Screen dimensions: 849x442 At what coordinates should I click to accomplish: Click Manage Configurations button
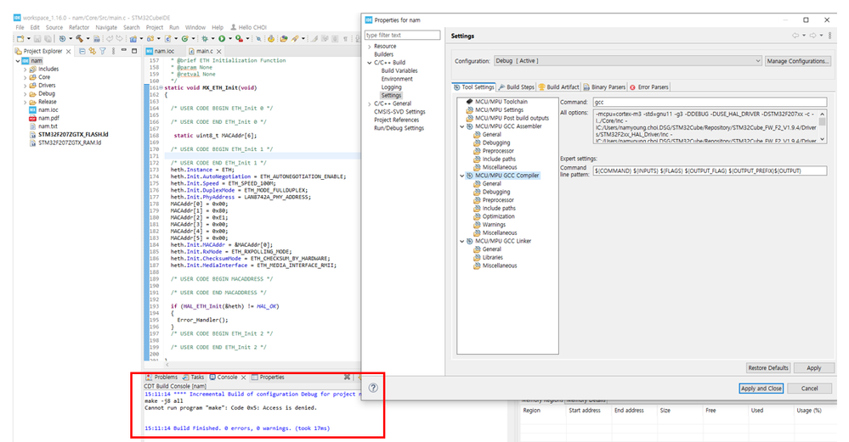point(797,61)
